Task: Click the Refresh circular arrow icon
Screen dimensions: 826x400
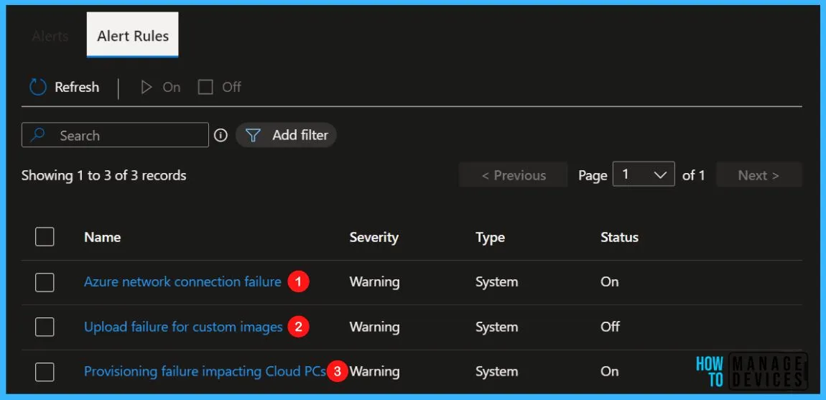Action: [38, 88]
